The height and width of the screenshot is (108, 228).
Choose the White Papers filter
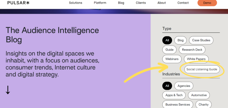point(196,59)
